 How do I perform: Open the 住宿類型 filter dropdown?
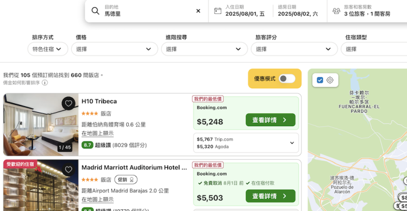374,49
